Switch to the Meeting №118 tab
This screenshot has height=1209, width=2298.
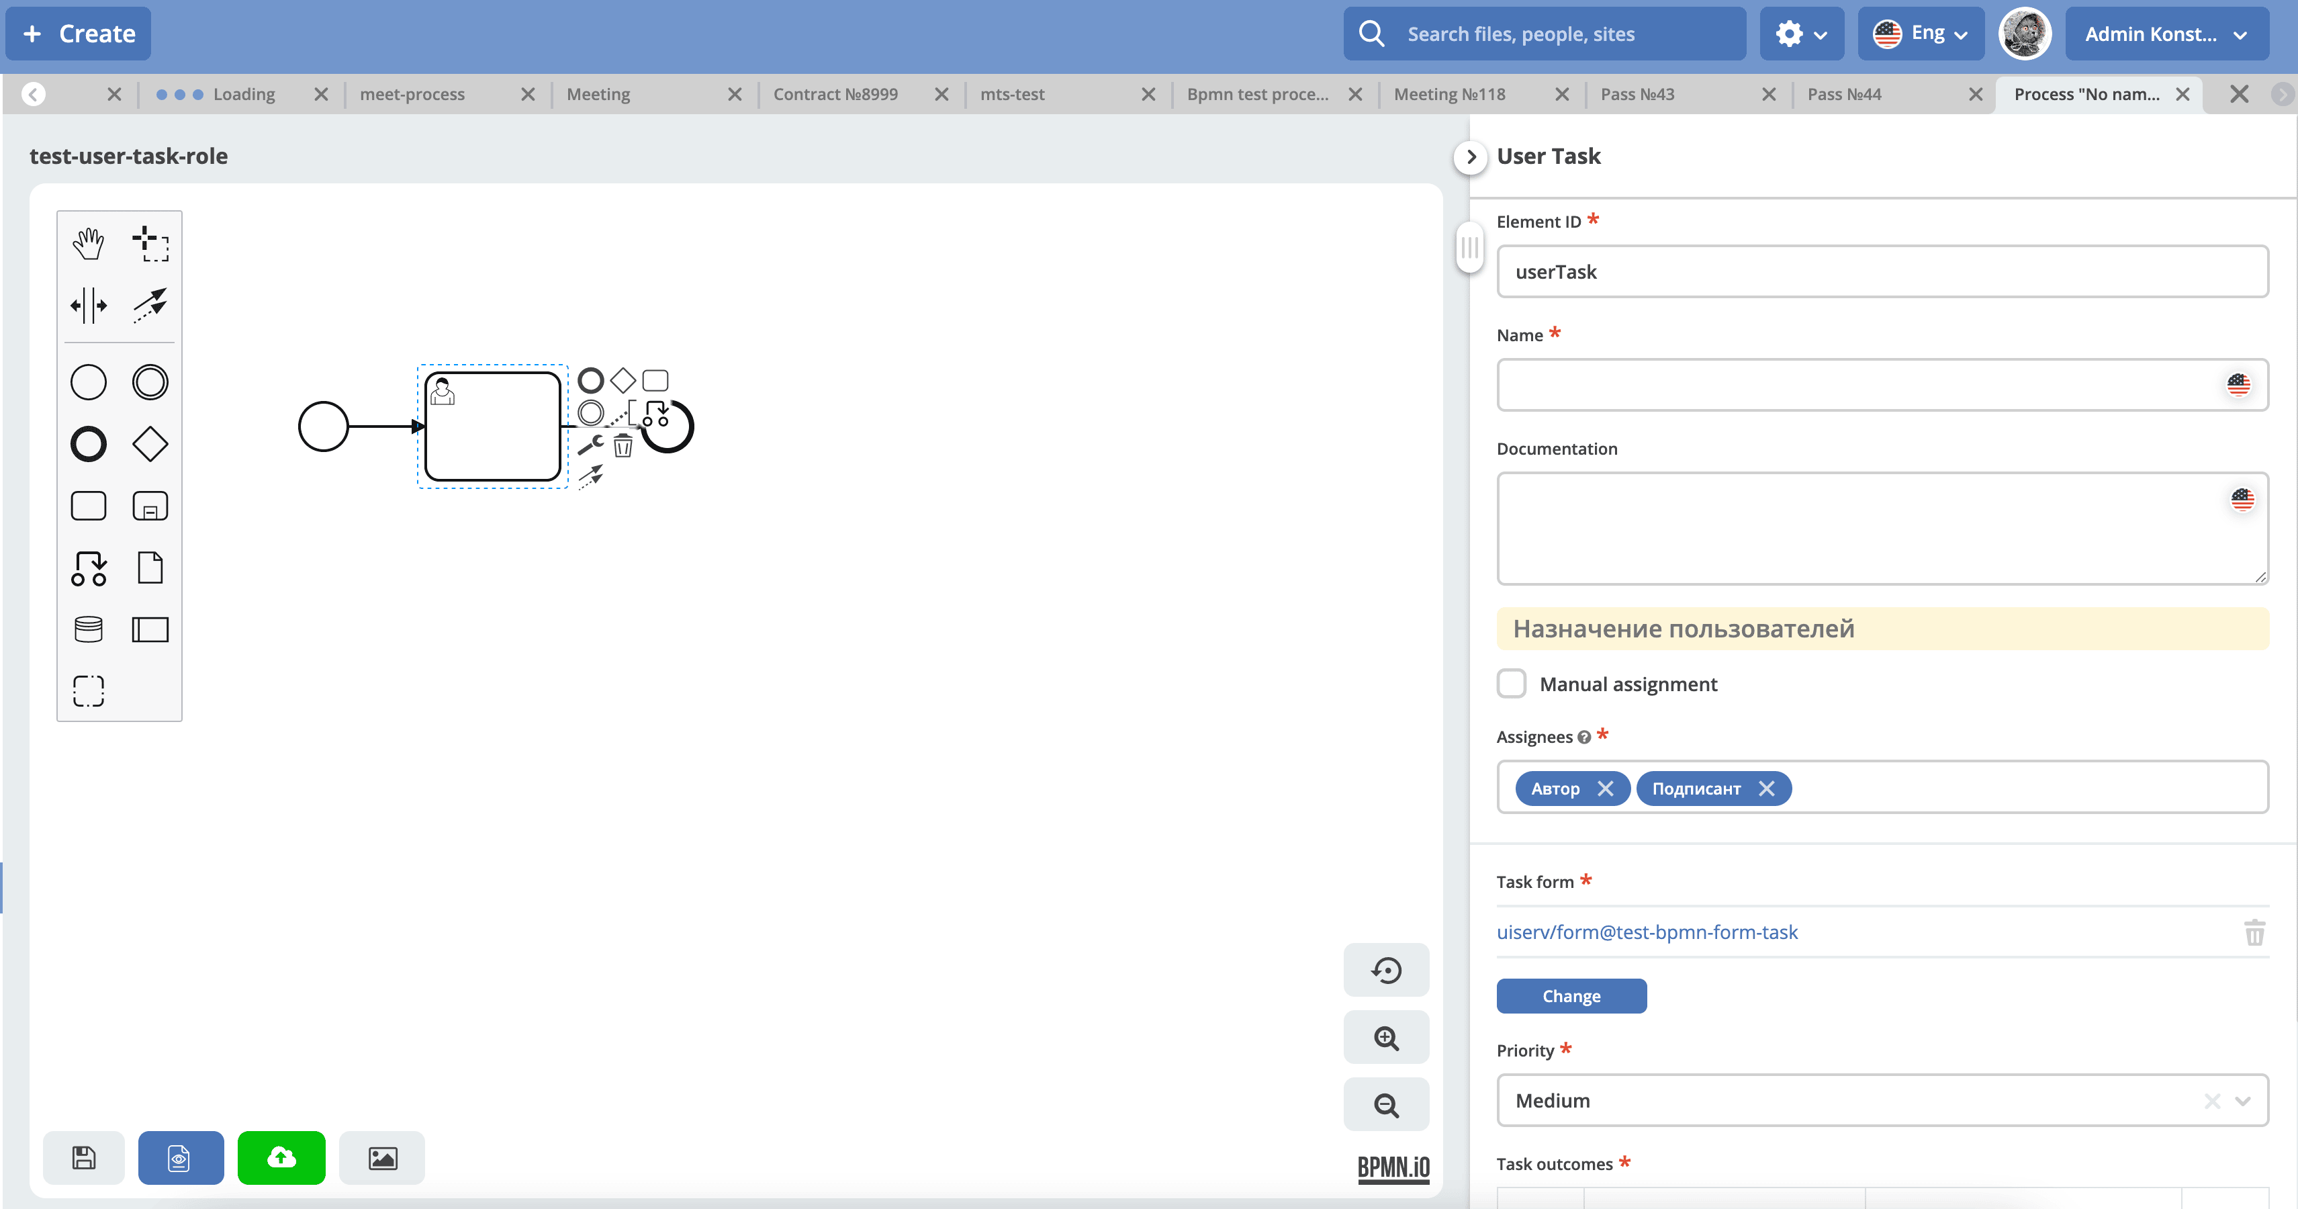pyautogui.click(x=1449, y=93)
